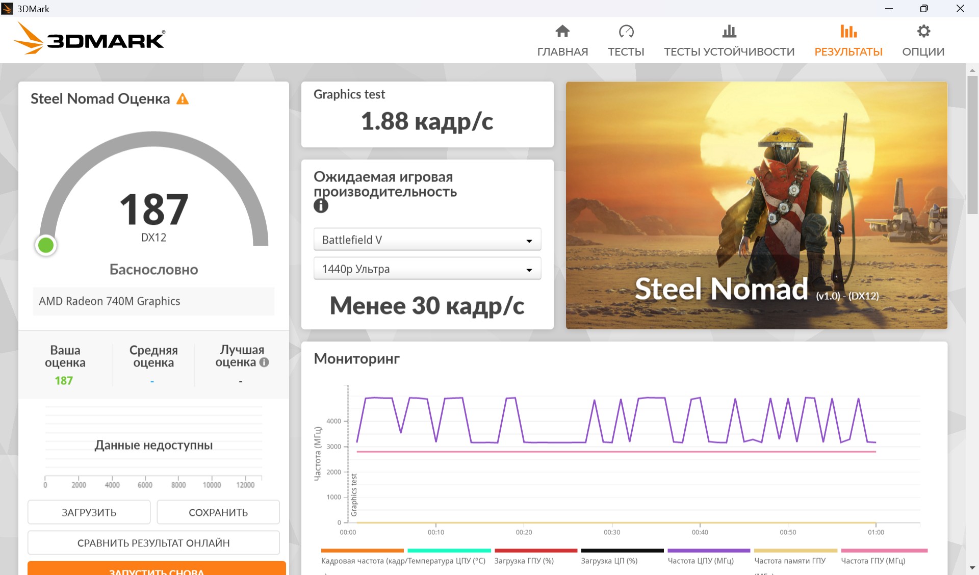
Task: Click the gauge icon for ТЕСТЫ
Action: (x=626, y=31)
